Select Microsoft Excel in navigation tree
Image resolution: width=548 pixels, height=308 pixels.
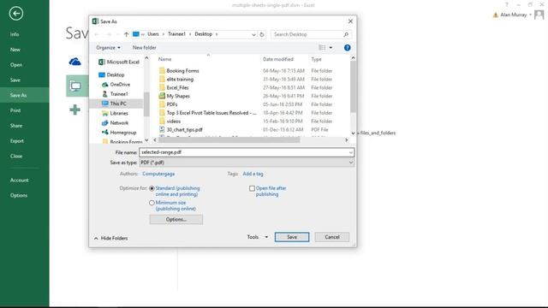coord(119,62)
